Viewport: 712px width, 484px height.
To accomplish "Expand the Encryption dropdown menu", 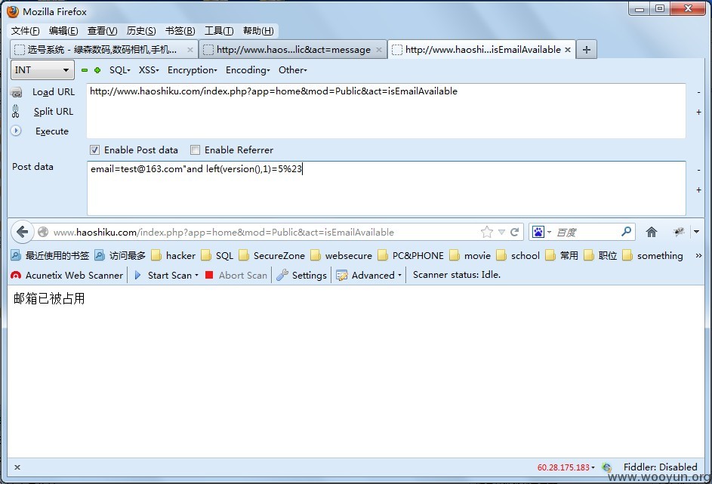I will (x=192, y=70).
